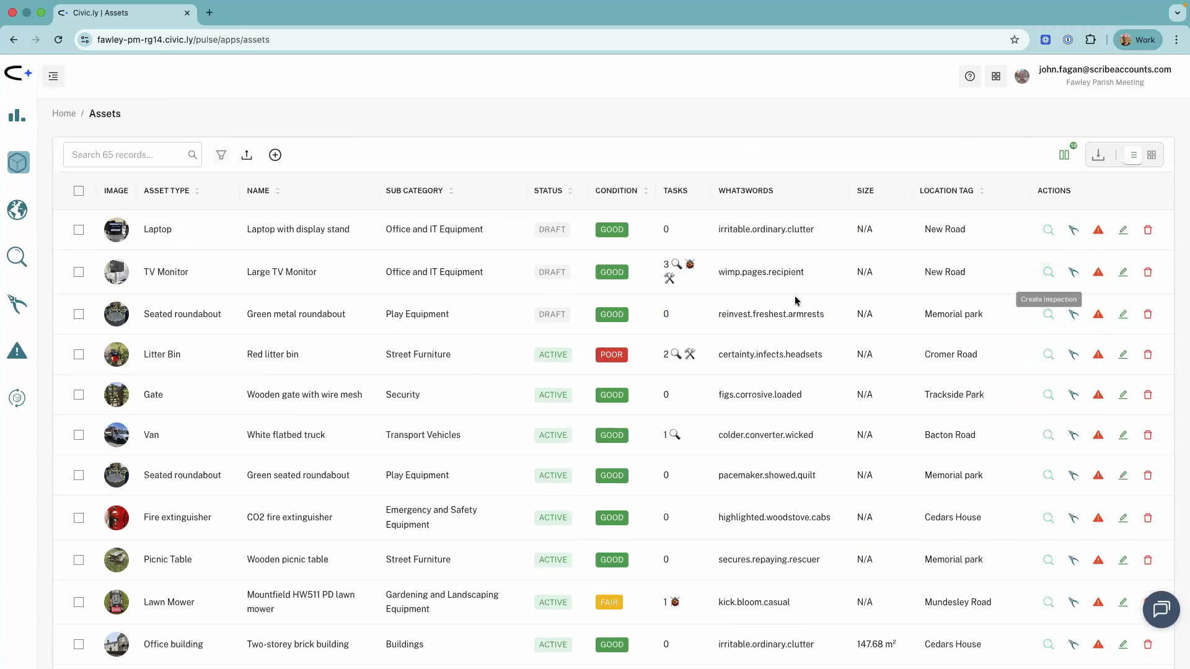
Task: Report an issue on the Lawn Mower row
Action: (1098, 602)
